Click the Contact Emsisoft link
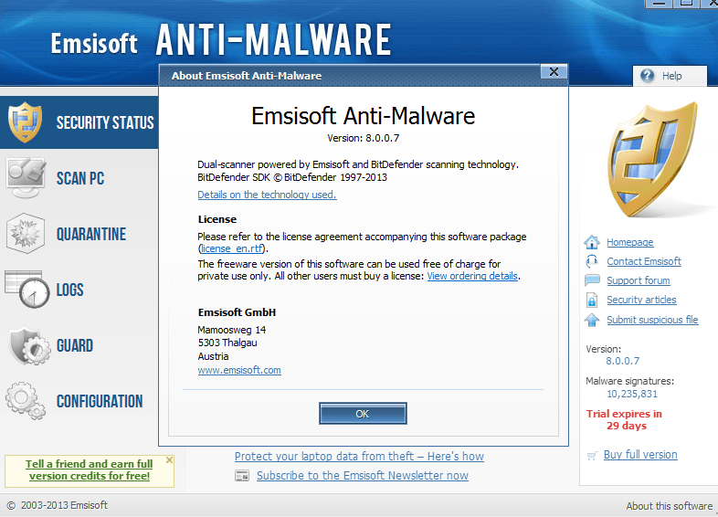 point(644,261)
